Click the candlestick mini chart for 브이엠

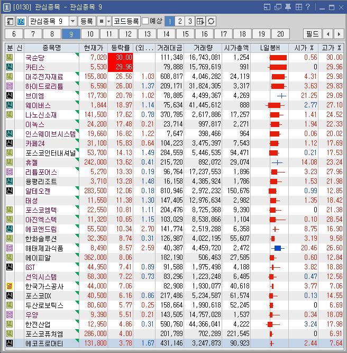(281, 96)
